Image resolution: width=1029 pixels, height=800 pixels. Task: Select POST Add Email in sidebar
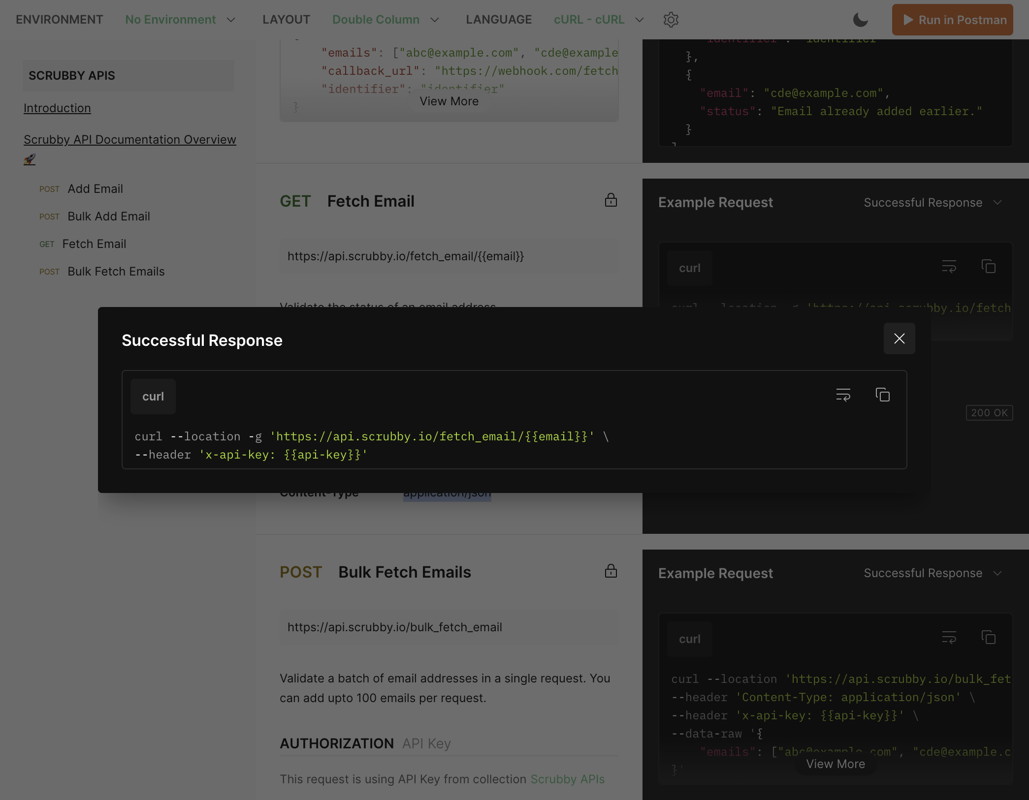(81, 189)
